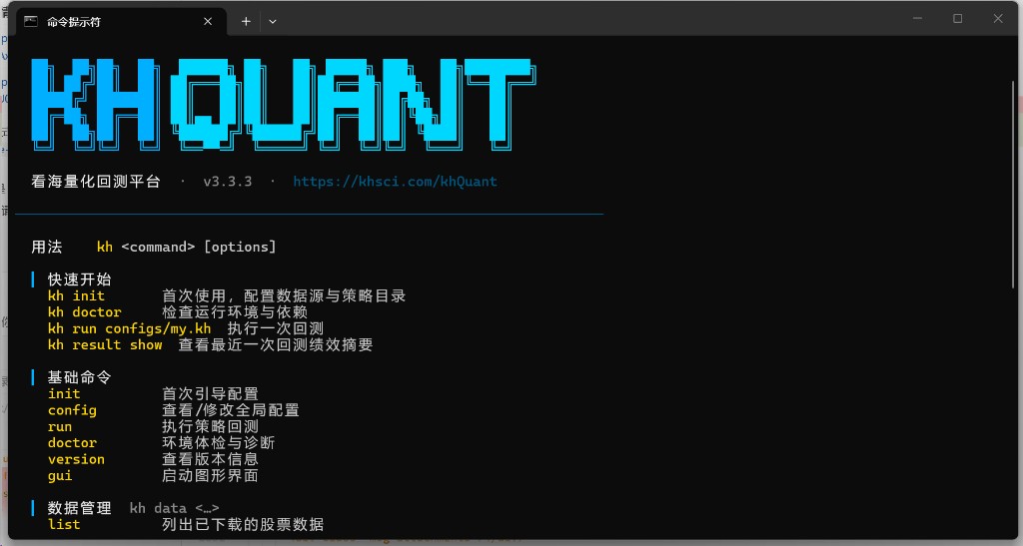Screen dimensions: 1023x546
Task: Click the title 看海量化回测平台
Action: tap(96, 182)
